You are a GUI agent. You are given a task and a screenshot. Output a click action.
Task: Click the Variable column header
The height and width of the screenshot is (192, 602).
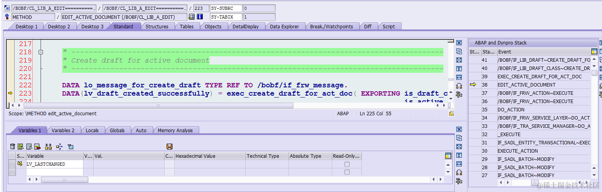pyautogui.click(x=54, y=156)
